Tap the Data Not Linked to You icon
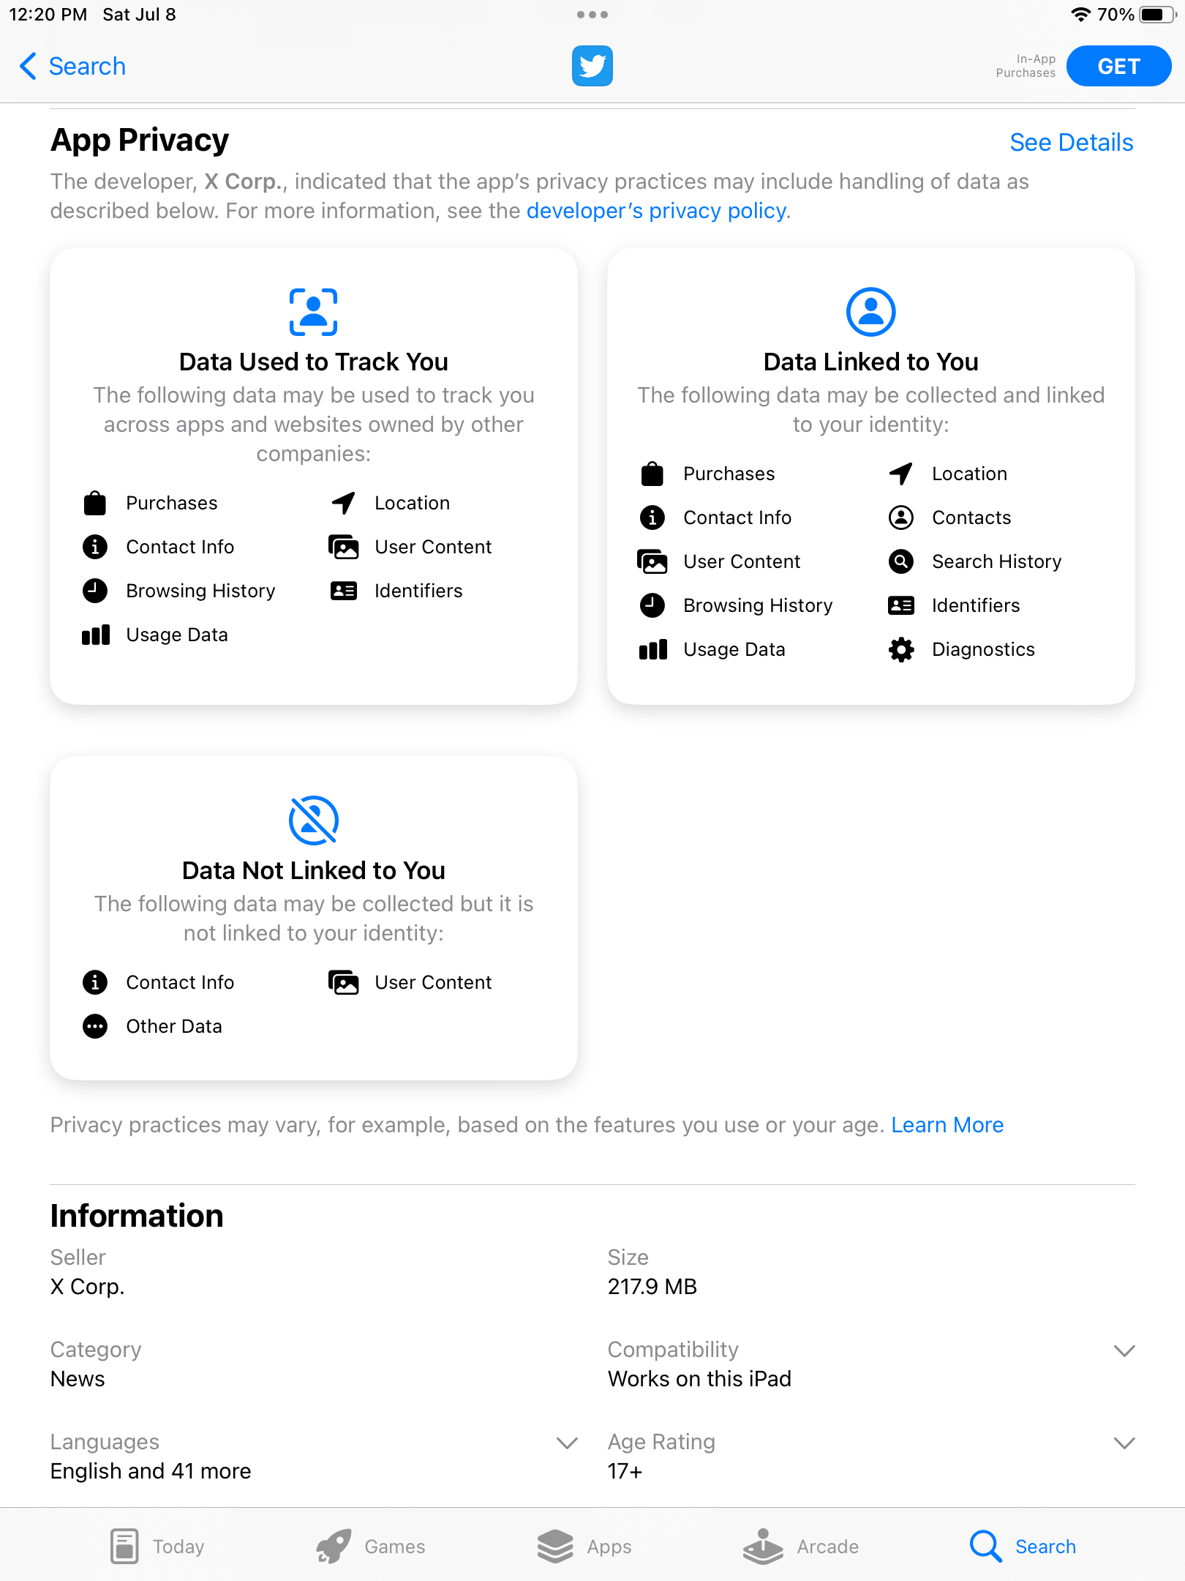This screenshot has height=1581, width=1185. click(x=313, y=821)
